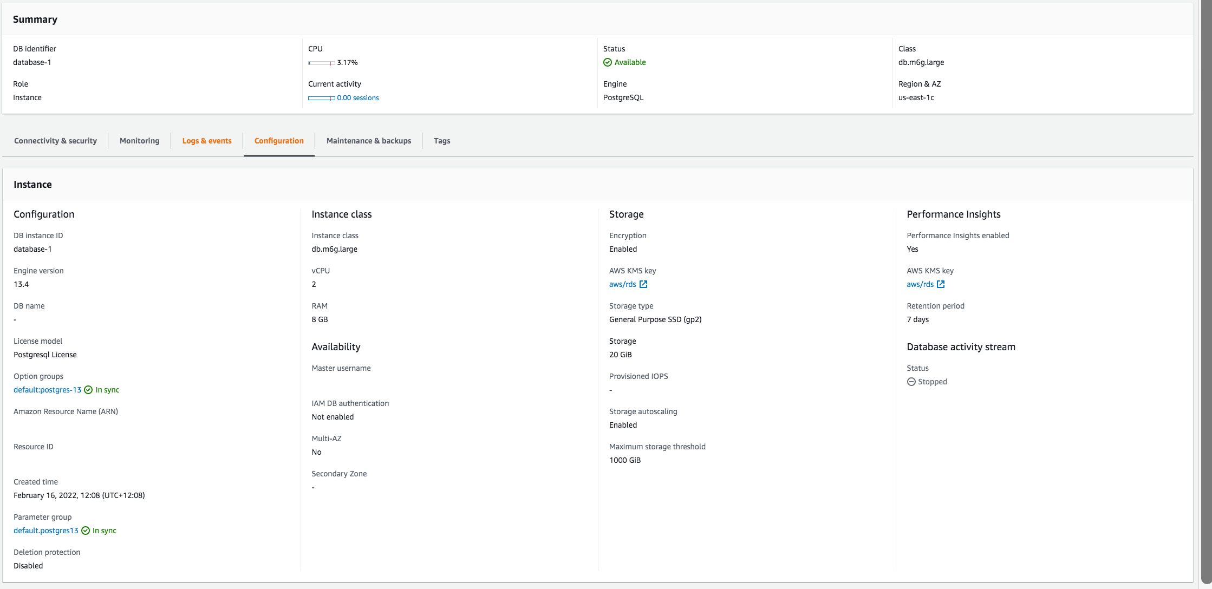1212x589 pixels.
Task: Click the green Available status check icon
Action: click(x=608, y=62)
